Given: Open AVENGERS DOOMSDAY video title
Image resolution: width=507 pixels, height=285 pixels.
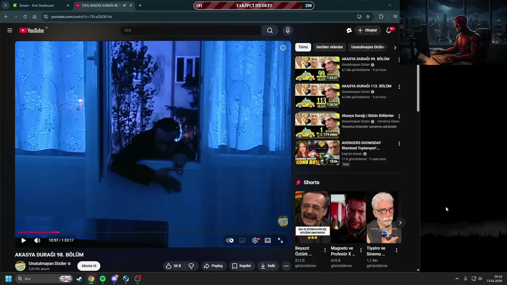Looking at the screenshot, I should (361, 145).
